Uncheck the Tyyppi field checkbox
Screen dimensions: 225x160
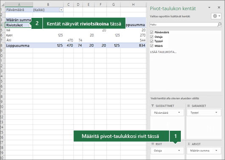152,41
